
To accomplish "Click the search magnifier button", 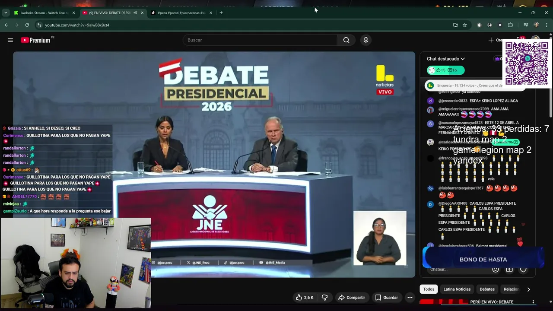I will click(346, 40).
